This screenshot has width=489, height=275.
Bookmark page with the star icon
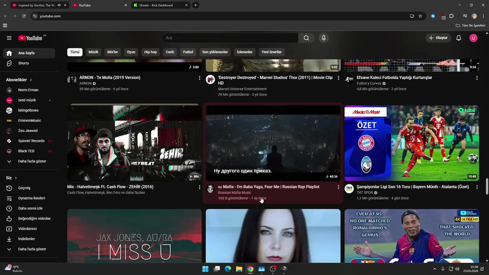[x=420, y=16]
